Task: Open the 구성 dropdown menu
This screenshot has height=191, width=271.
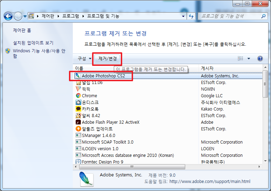Action: pos(84,59)
